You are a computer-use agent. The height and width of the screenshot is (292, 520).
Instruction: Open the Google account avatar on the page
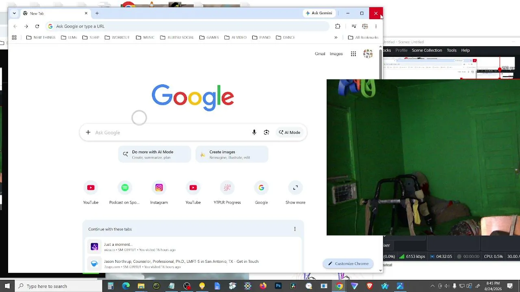[368, 54]
